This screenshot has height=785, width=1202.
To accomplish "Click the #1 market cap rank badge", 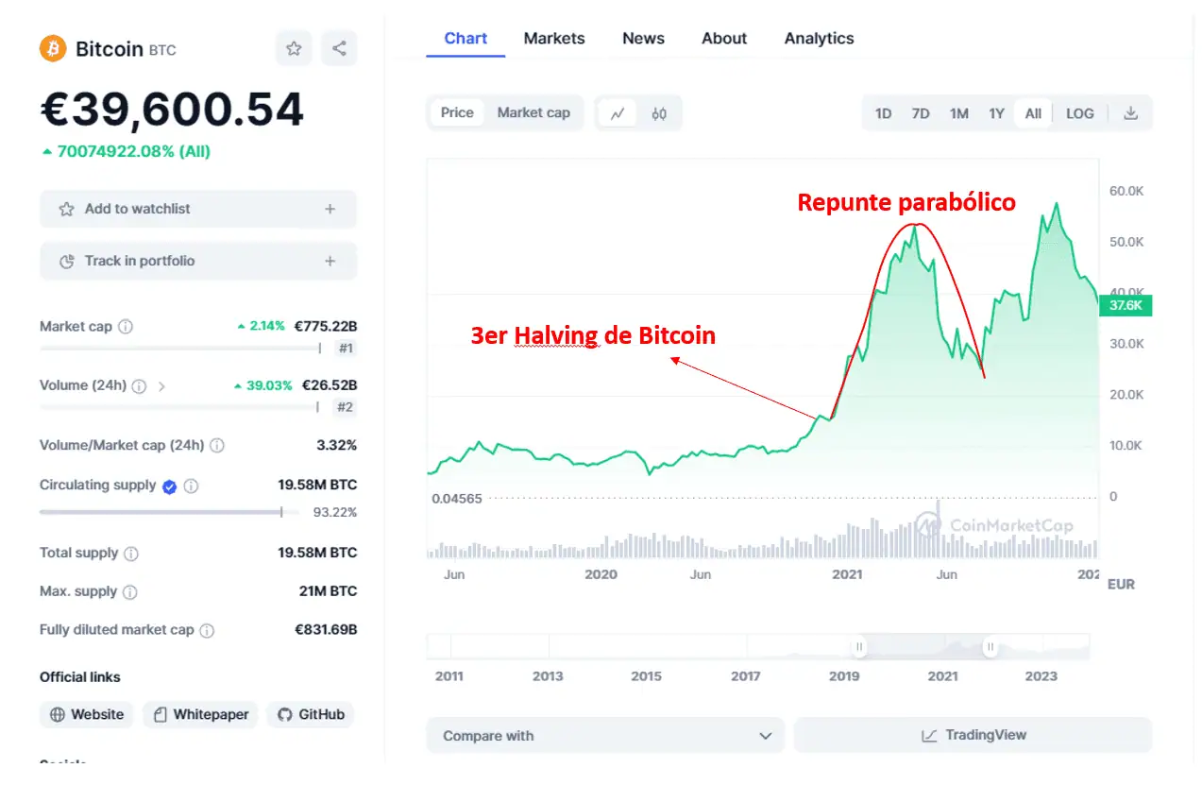I will [x=346, y=349].
